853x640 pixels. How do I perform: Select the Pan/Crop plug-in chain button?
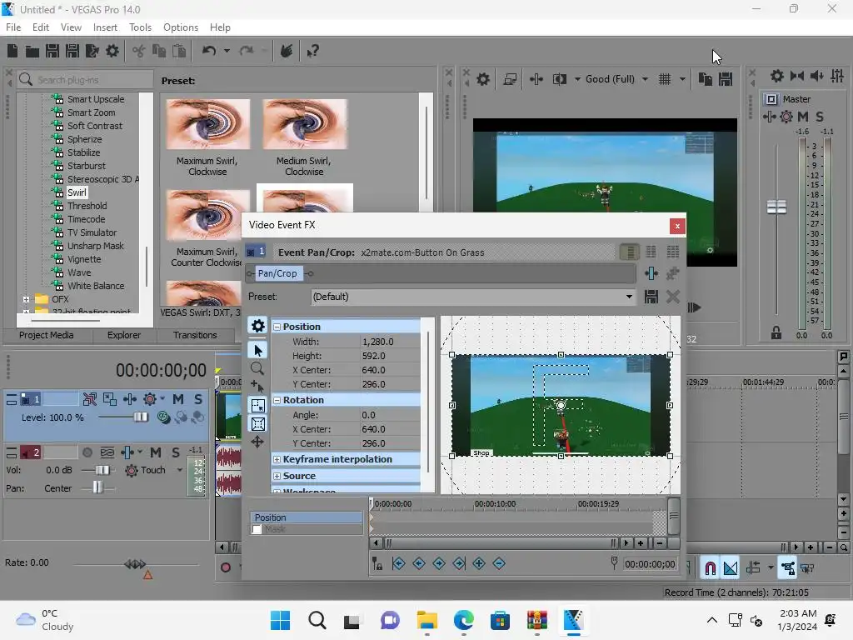(x=277, y=273)
